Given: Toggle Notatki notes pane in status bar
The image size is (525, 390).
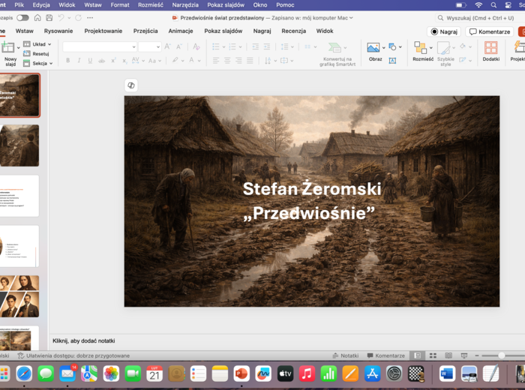Looking at the screenshot, I should (x=345, y=355).
